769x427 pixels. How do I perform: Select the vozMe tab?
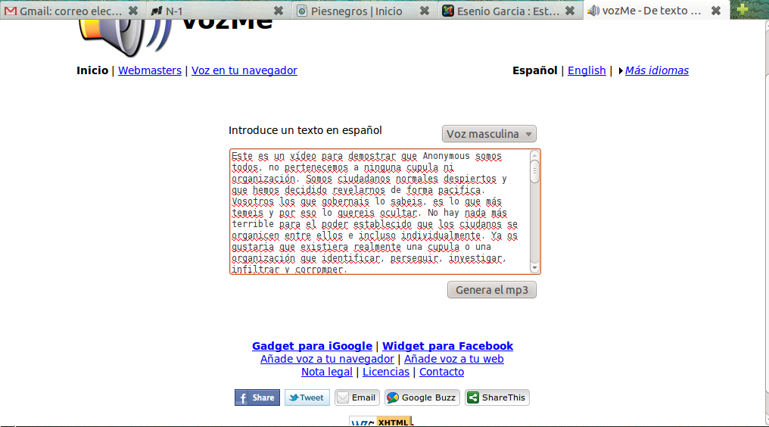(x=655, y=11)
